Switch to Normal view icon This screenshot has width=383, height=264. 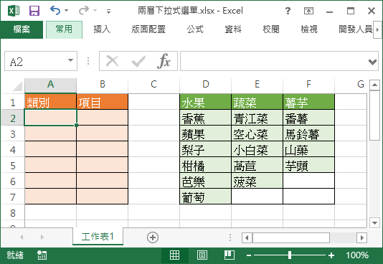[x=175, y=255]
